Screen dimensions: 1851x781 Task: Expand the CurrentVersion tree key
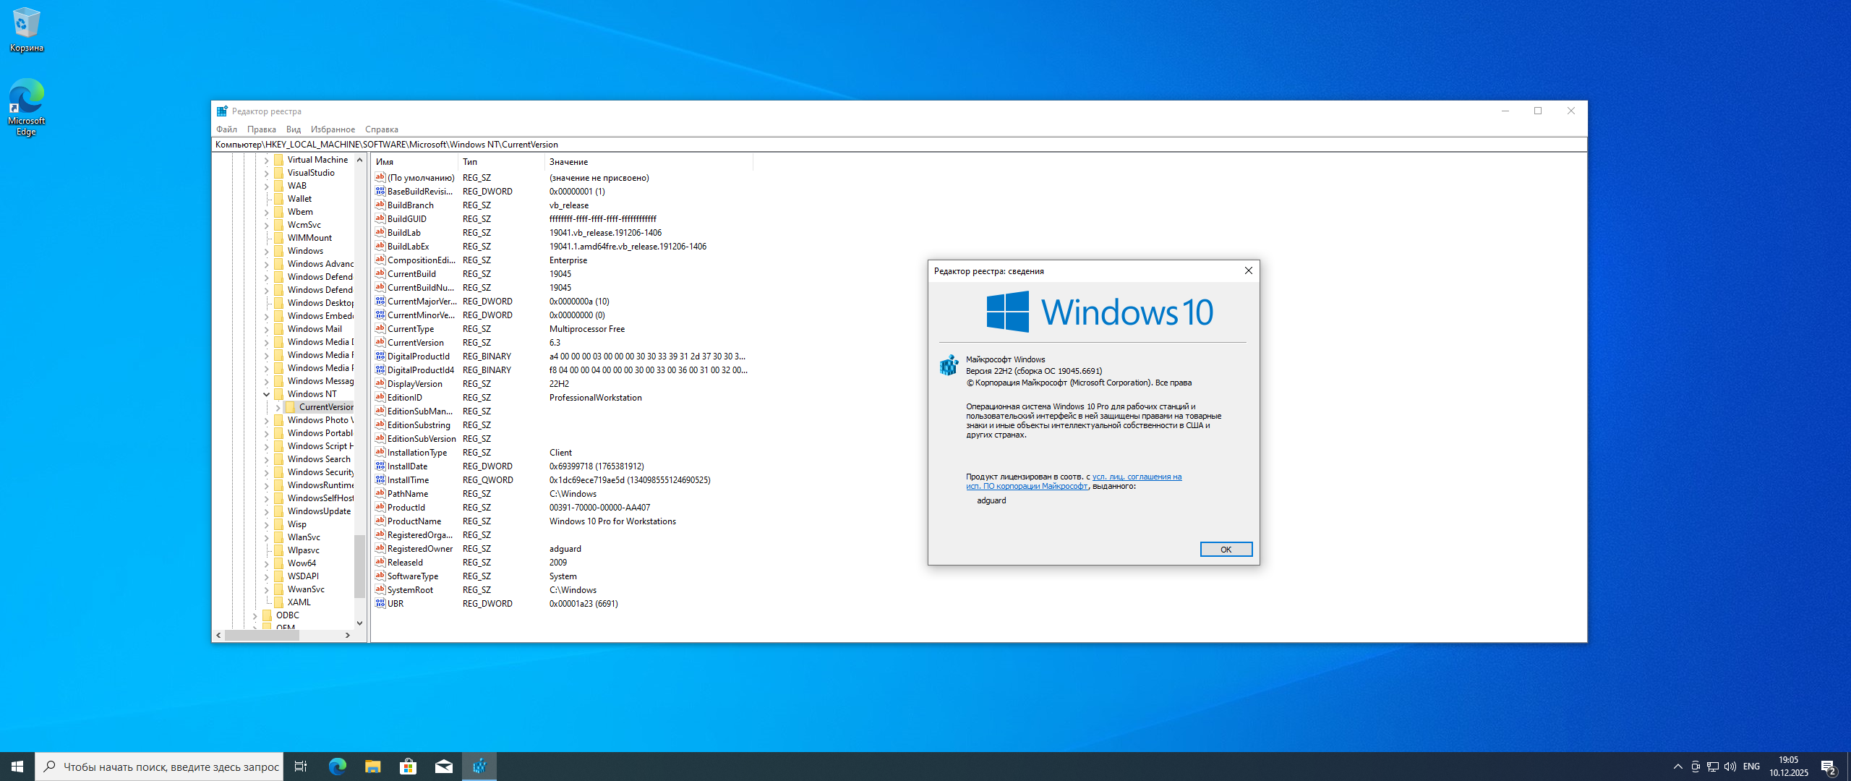(x=278, y=408)
